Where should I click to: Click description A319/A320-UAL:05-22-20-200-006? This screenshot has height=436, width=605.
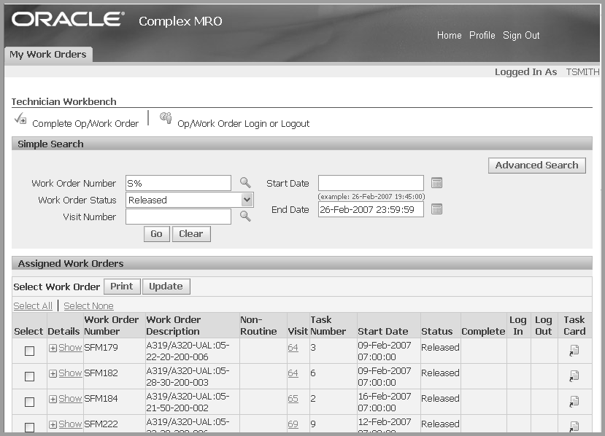click(x=188, y=351)
